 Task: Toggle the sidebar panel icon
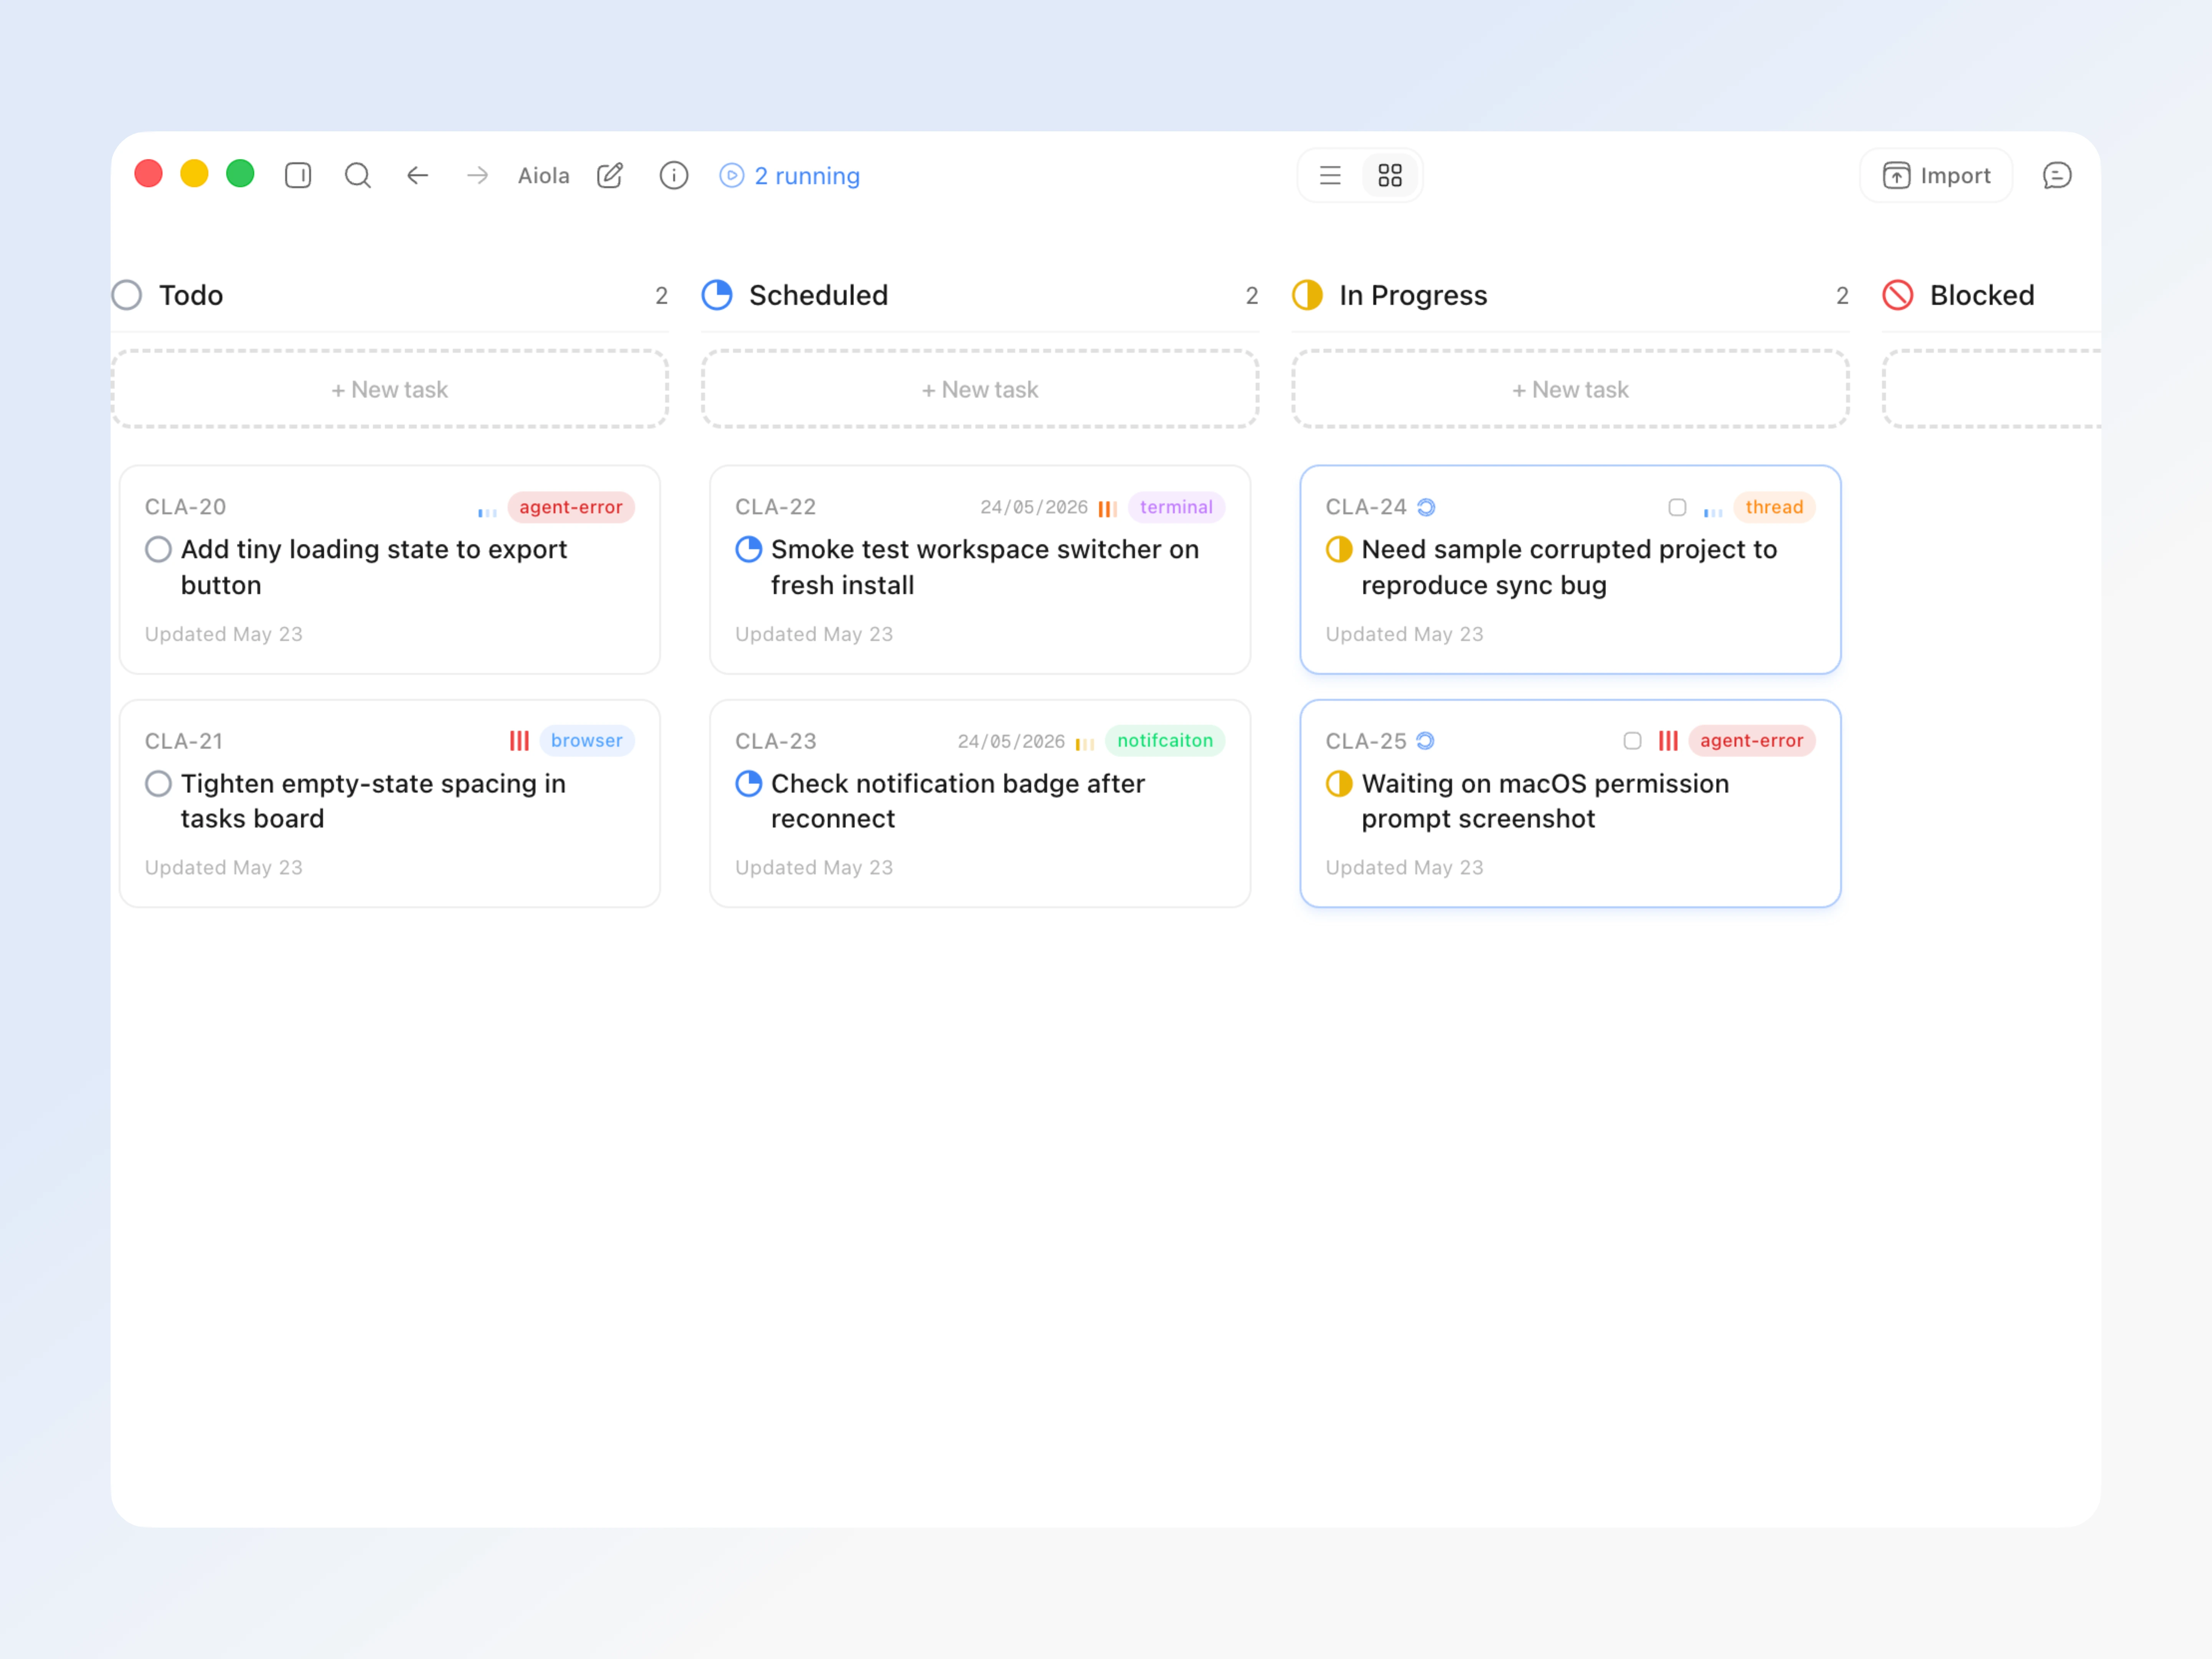pyautogui.click(x=298, y=176)
